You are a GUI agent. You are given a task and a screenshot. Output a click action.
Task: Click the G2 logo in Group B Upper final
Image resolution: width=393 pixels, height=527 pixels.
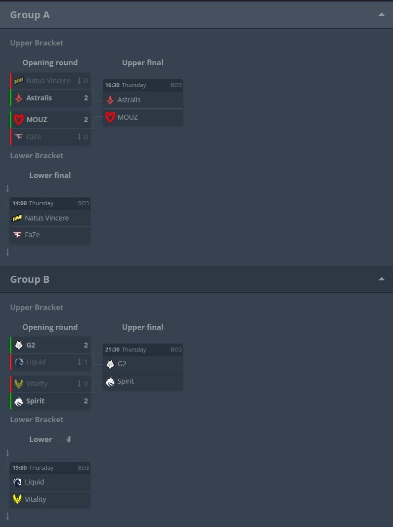(110, 364)
